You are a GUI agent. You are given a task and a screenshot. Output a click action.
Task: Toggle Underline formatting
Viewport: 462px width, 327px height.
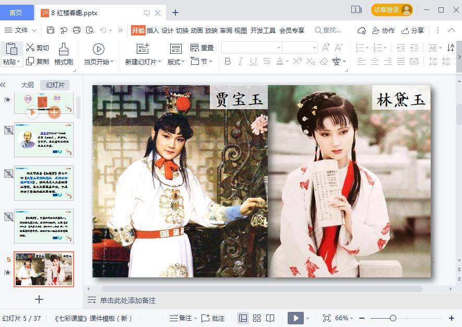[x=253, y=61]
